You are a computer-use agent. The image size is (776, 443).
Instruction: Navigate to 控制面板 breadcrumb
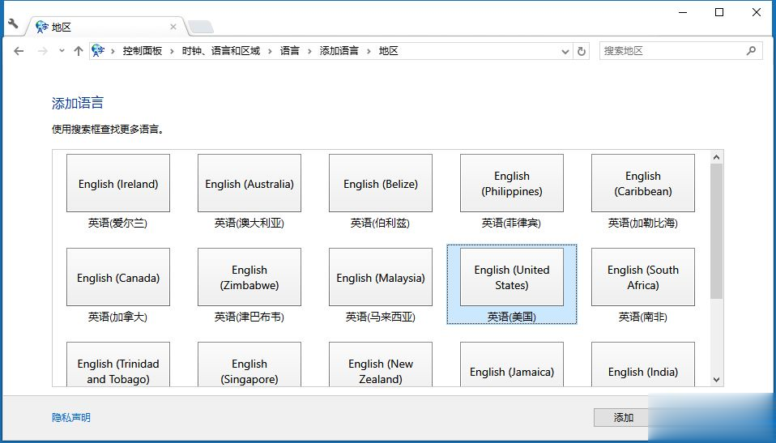[143, 51]
